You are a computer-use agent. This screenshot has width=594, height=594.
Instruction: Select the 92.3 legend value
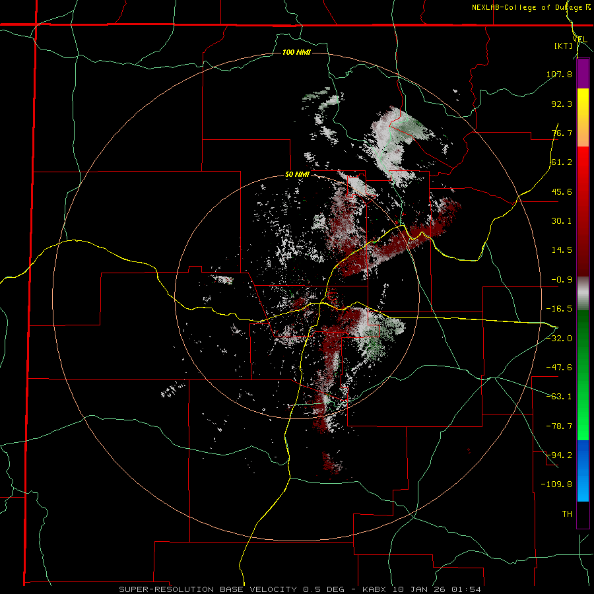click(562, 104)
